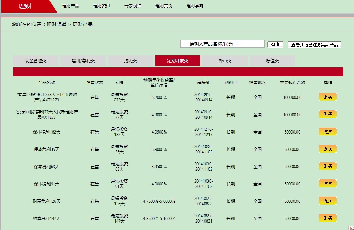Image resolution: width=354 pixels, height=230 pixels.
Task: Go to 理财频道 in the breadcrumb
Action: pos(57,24)
